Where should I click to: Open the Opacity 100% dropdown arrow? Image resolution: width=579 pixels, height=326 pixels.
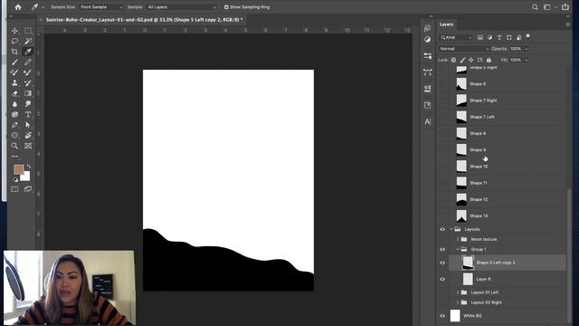pos(527,49)
